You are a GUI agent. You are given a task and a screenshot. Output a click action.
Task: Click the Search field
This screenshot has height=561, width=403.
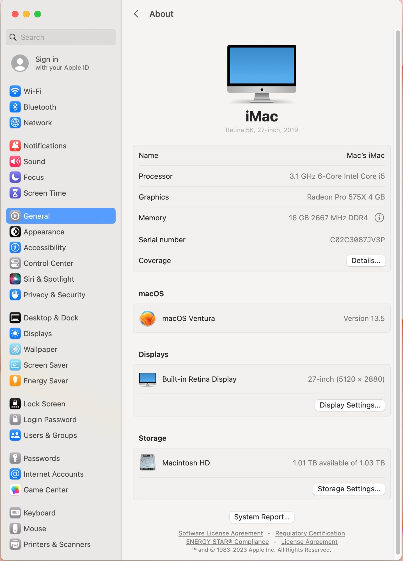click(61, 37)
